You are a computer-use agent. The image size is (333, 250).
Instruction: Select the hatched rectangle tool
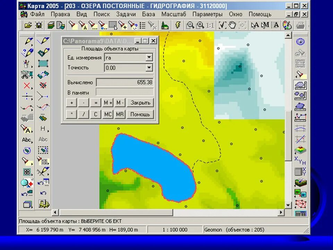[x=43, y=63]
